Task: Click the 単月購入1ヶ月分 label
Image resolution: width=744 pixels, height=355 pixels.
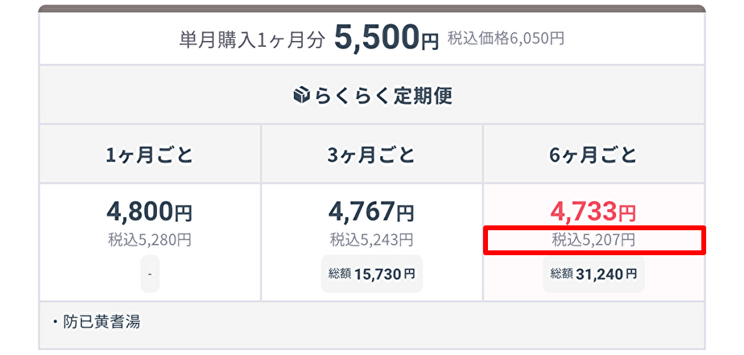Action: [253, 40]
